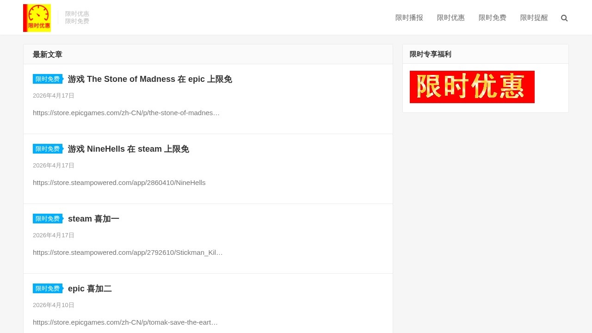The width and height of the screenshot is (592, 333).
Task: Click the site name text beside the logo
Action: point(77,17)
